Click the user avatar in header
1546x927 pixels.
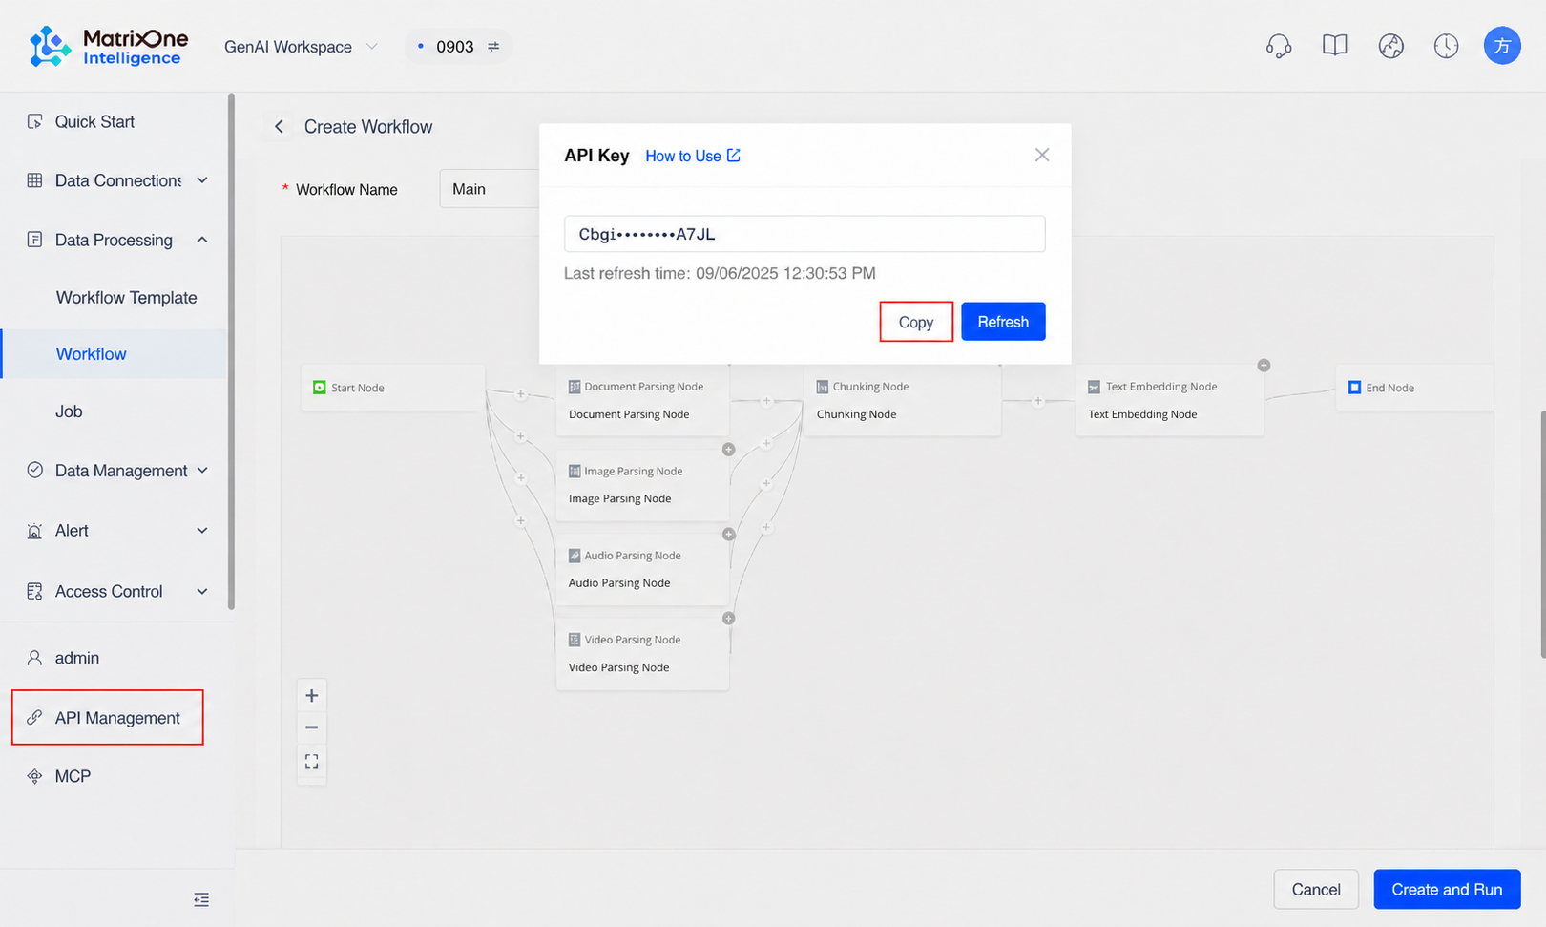tap(1502, 46)
